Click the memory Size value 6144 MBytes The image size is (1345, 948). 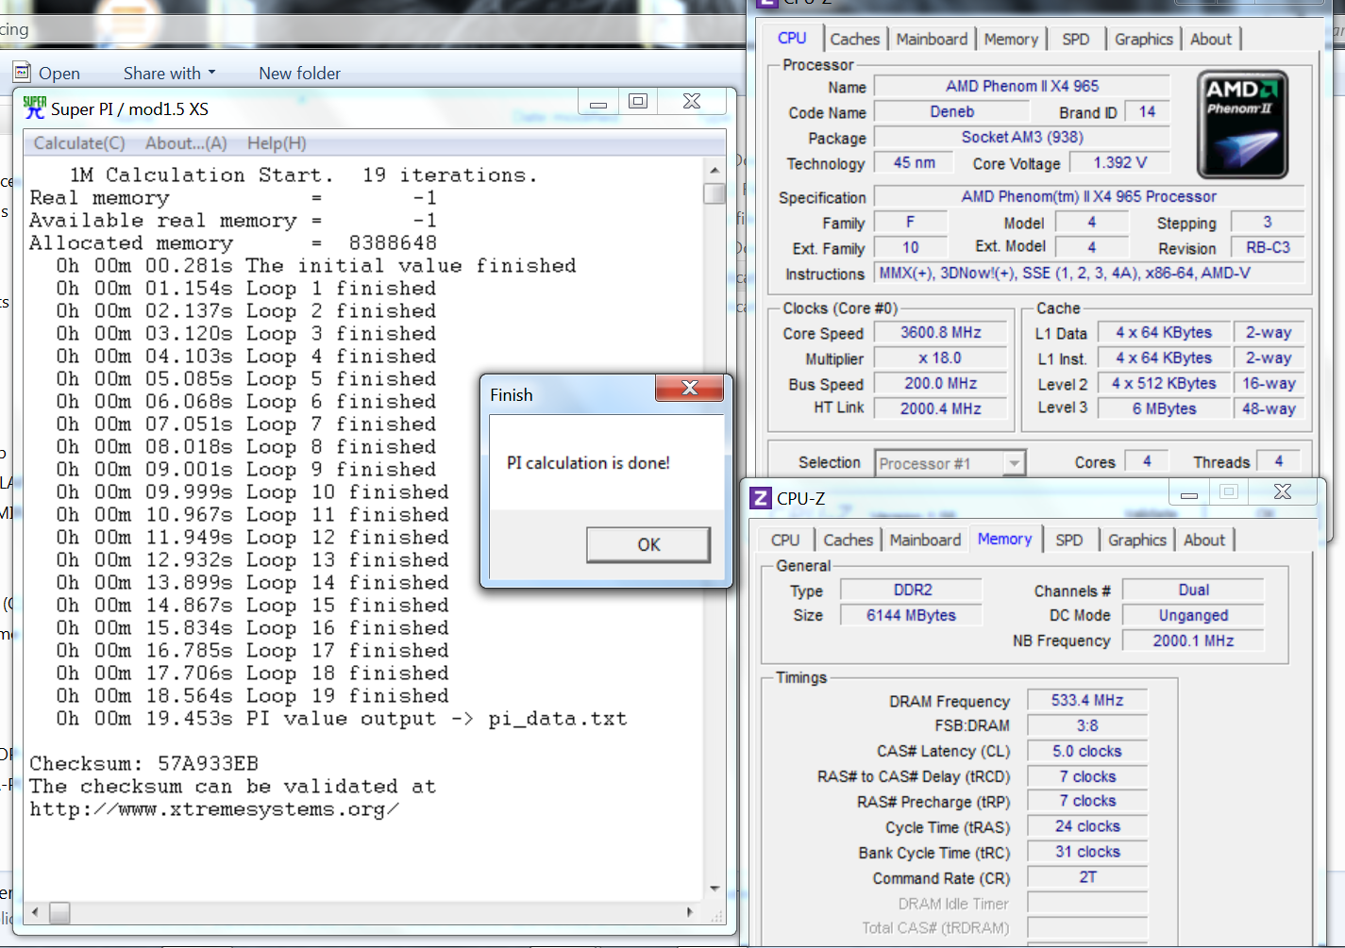click(912, 615)
